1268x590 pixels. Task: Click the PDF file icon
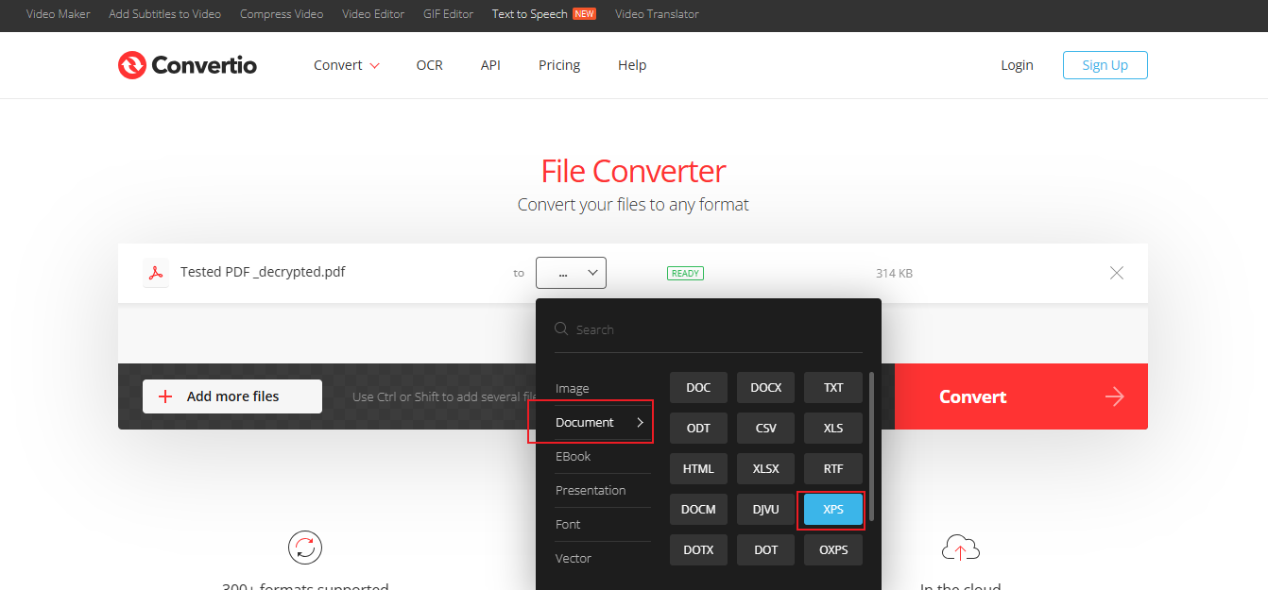click(x=155, y=273)
